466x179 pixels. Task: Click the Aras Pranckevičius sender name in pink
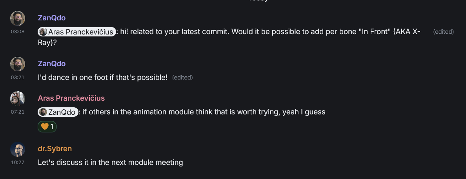coord(71,98)
